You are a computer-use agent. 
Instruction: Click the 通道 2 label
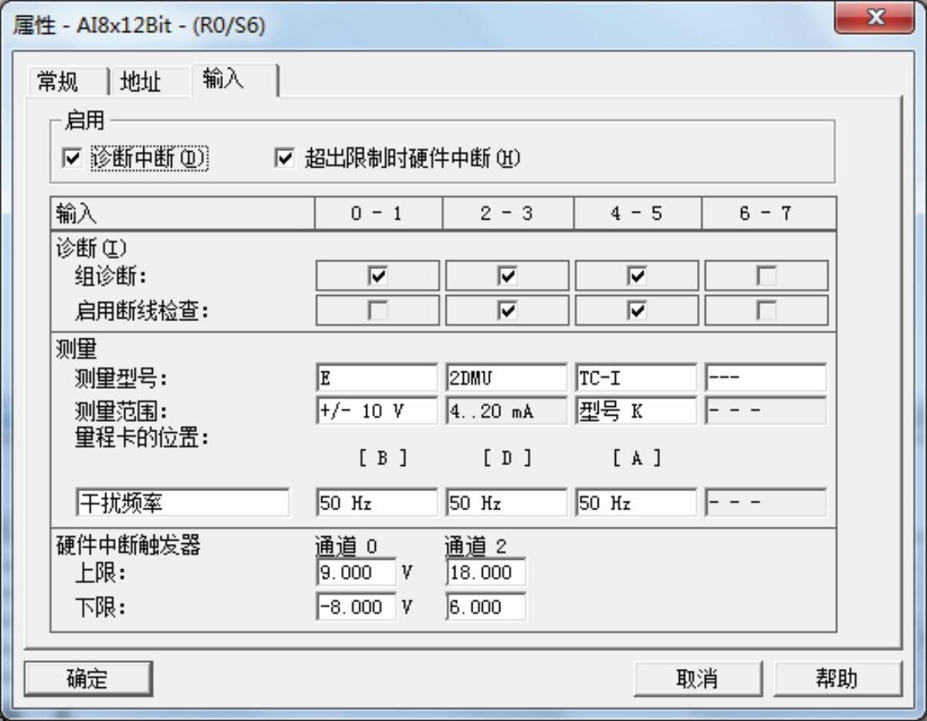pos(476,545)
